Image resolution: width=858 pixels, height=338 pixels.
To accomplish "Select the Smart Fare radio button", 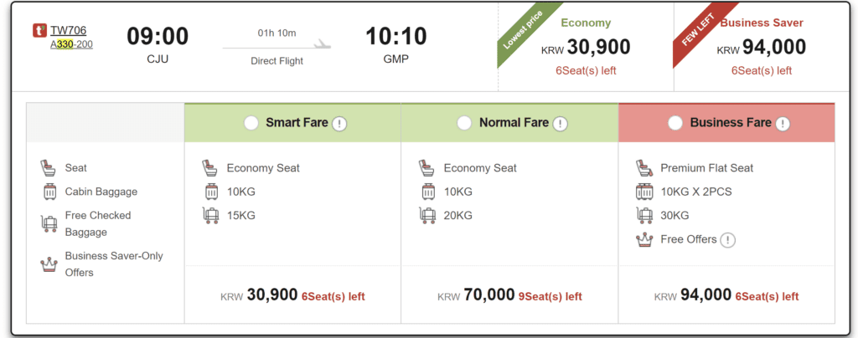I will coord(251,123).
